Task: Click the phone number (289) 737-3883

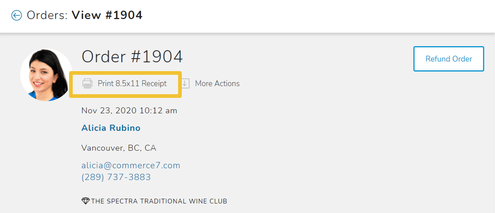Action: (116, 177)
